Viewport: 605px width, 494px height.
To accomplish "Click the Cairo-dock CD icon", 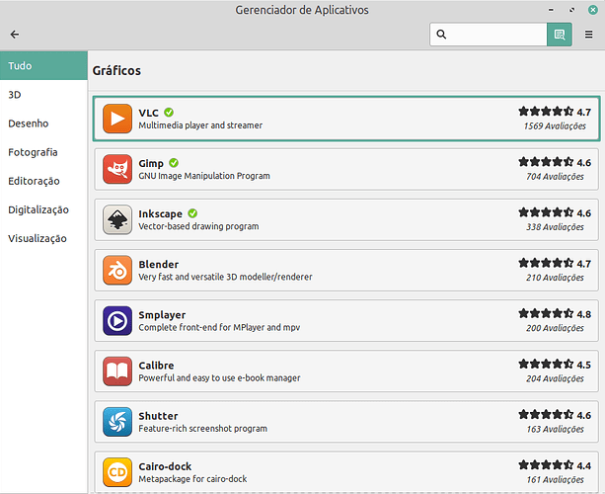I will (x=117, y=472).
